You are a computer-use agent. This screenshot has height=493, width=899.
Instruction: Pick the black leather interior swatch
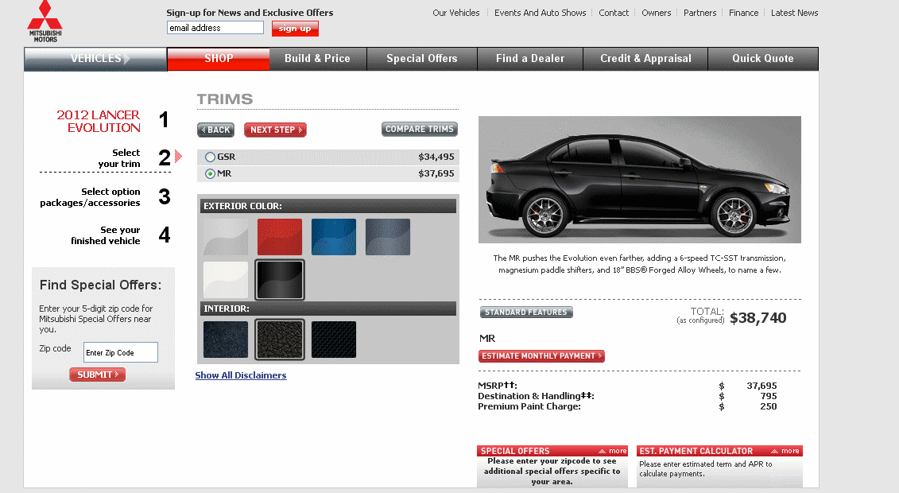click(280, 340)
